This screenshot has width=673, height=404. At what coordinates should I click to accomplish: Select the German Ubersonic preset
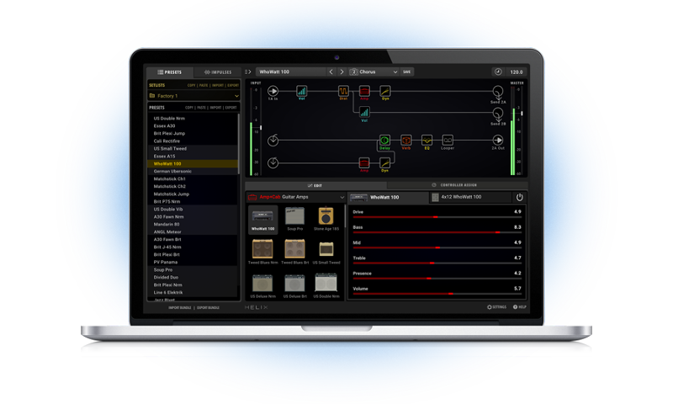tap(193, 172)
